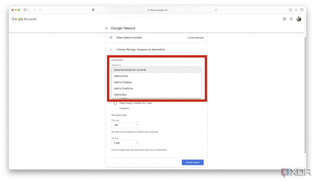Click the Destination heading text

(x=117, y=60)
